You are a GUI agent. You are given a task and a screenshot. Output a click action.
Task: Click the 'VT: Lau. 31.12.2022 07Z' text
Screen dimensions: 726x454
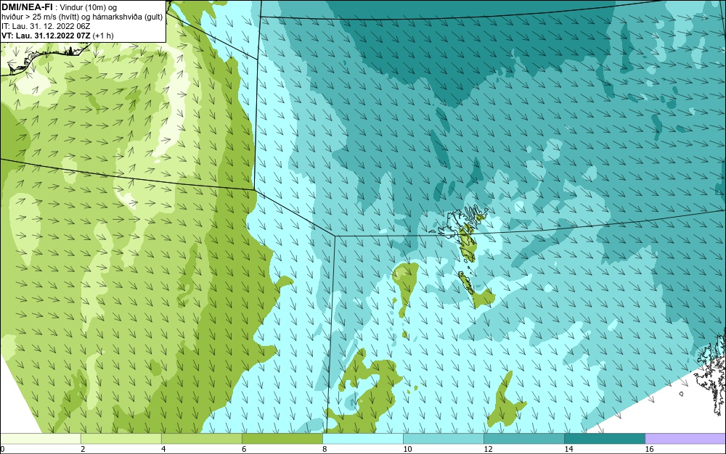(46, 36)
